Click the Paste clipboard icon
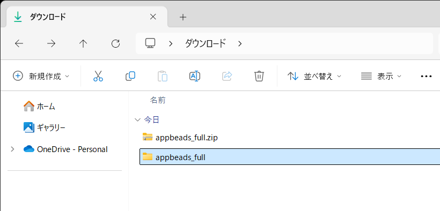Viewport: 440px width, 211px height. click(x=163, y=76)
